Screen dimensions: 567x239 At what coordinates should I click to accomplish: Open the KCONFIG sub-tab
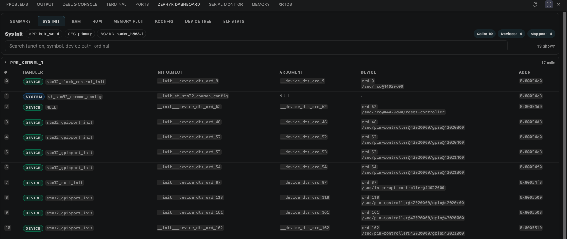[x=164, y=21]
